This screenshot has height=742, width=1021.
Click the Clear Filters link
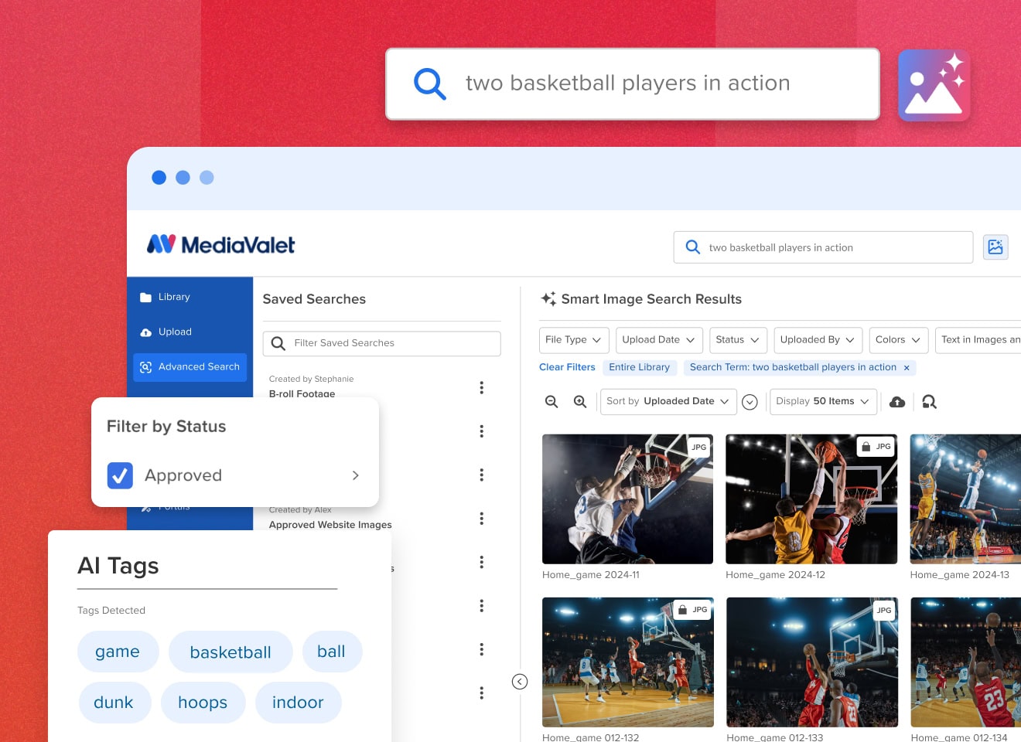567,368
